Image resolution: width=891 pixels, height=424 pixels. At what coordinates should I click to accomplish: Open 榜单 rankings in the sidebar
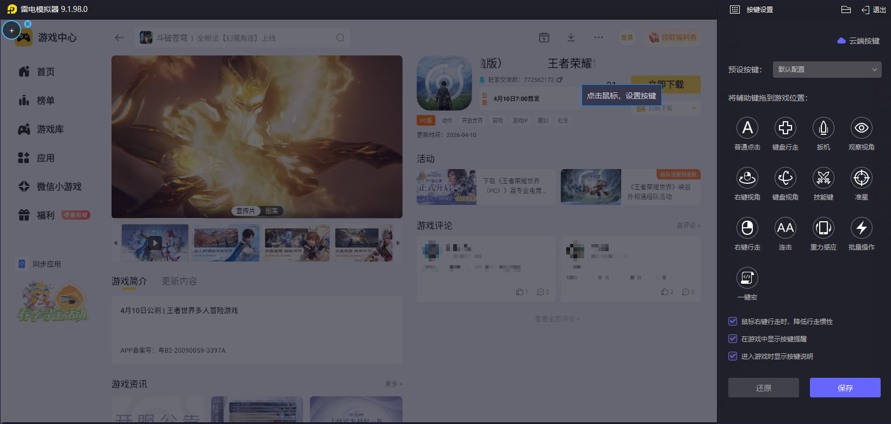point(37,101)
